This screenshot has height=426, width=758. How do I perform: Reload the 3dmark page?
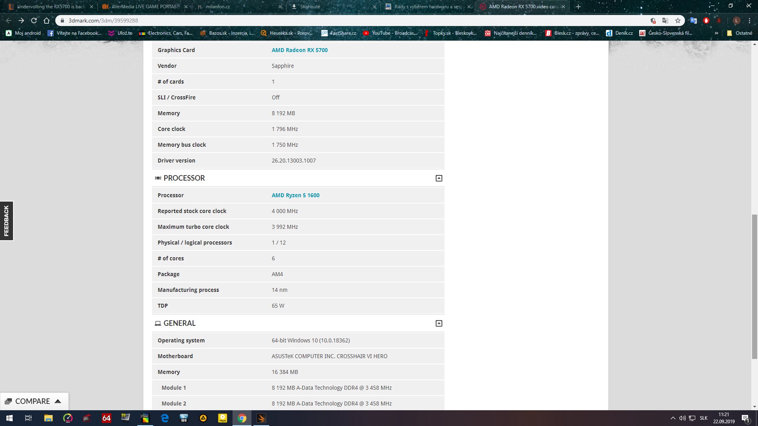(34, 21)
